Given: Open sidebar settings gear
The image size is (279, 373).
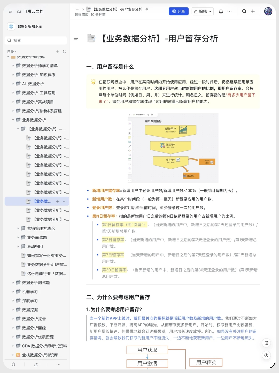Looking at the screenshot, I should (x=13, y=364).
